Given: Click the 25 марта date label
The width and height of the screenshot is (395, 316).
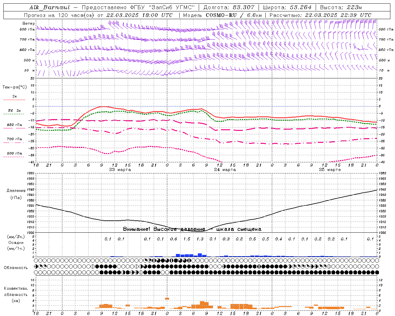Looking at the screenshot, I should point(330,169).
